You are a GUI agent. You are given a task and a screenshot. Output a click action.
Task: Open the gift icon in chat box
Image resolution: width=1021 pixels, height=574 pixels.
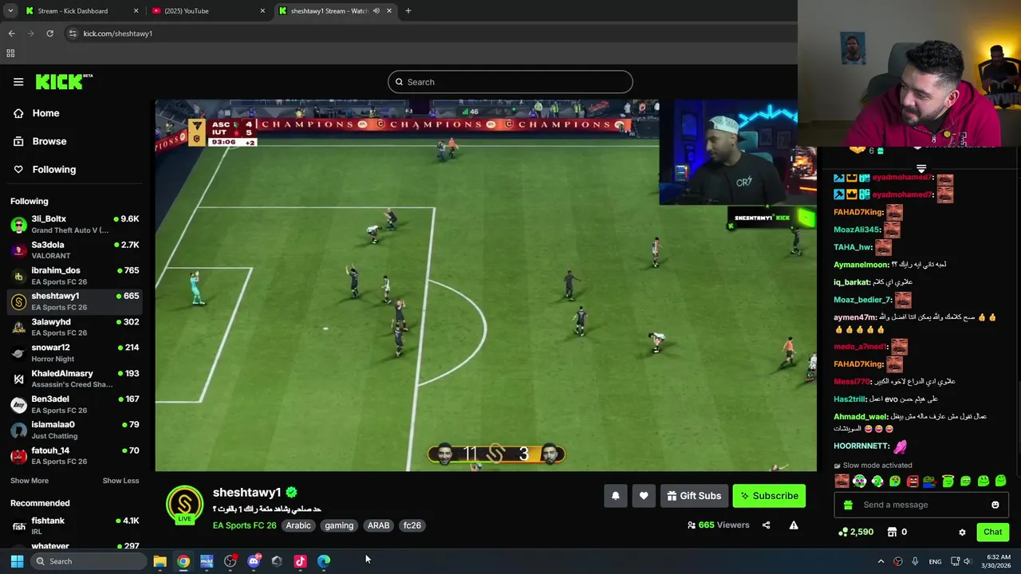tap(848, 505)
